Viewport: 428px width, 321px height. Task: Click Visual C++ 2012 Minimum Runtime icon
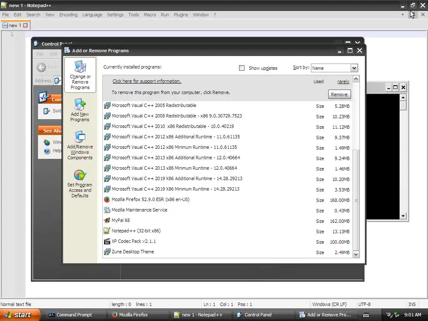coord(107,148)
